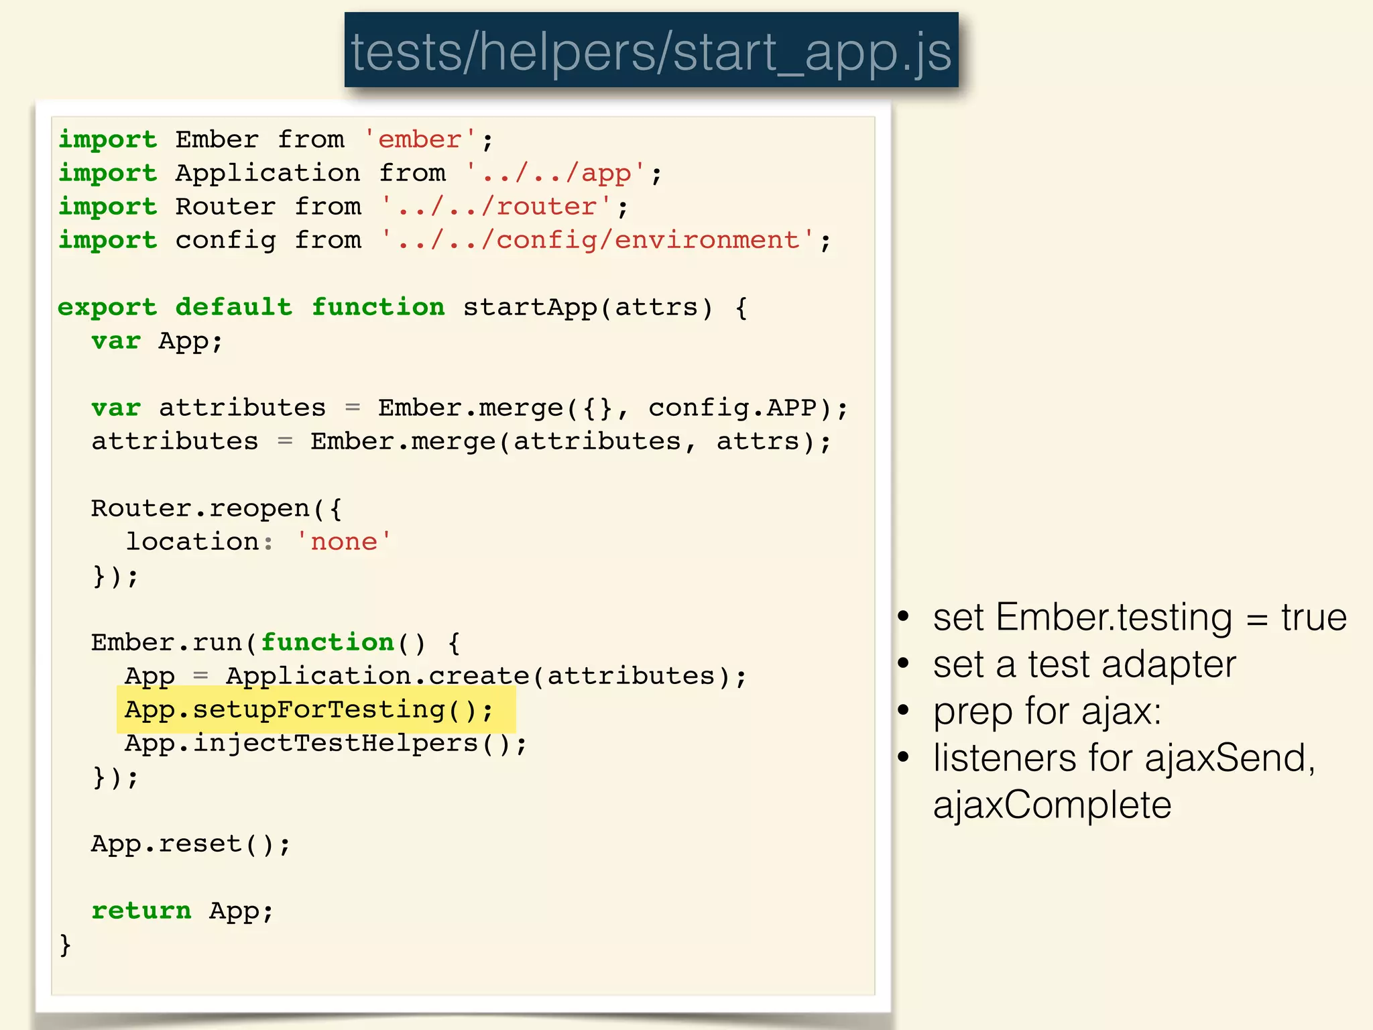The height and width of the screenshot is (1030, 1373).
Task: Click the App.reset() line
Action: [191, 844]
